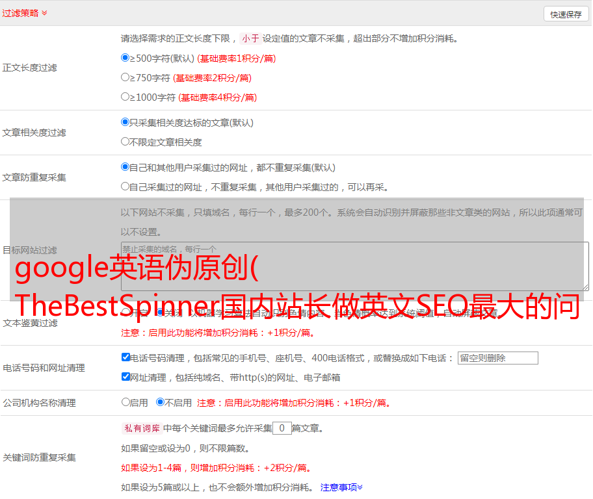
Task: Click the 基础费率2积分/篇 red note
Action: 212,78
